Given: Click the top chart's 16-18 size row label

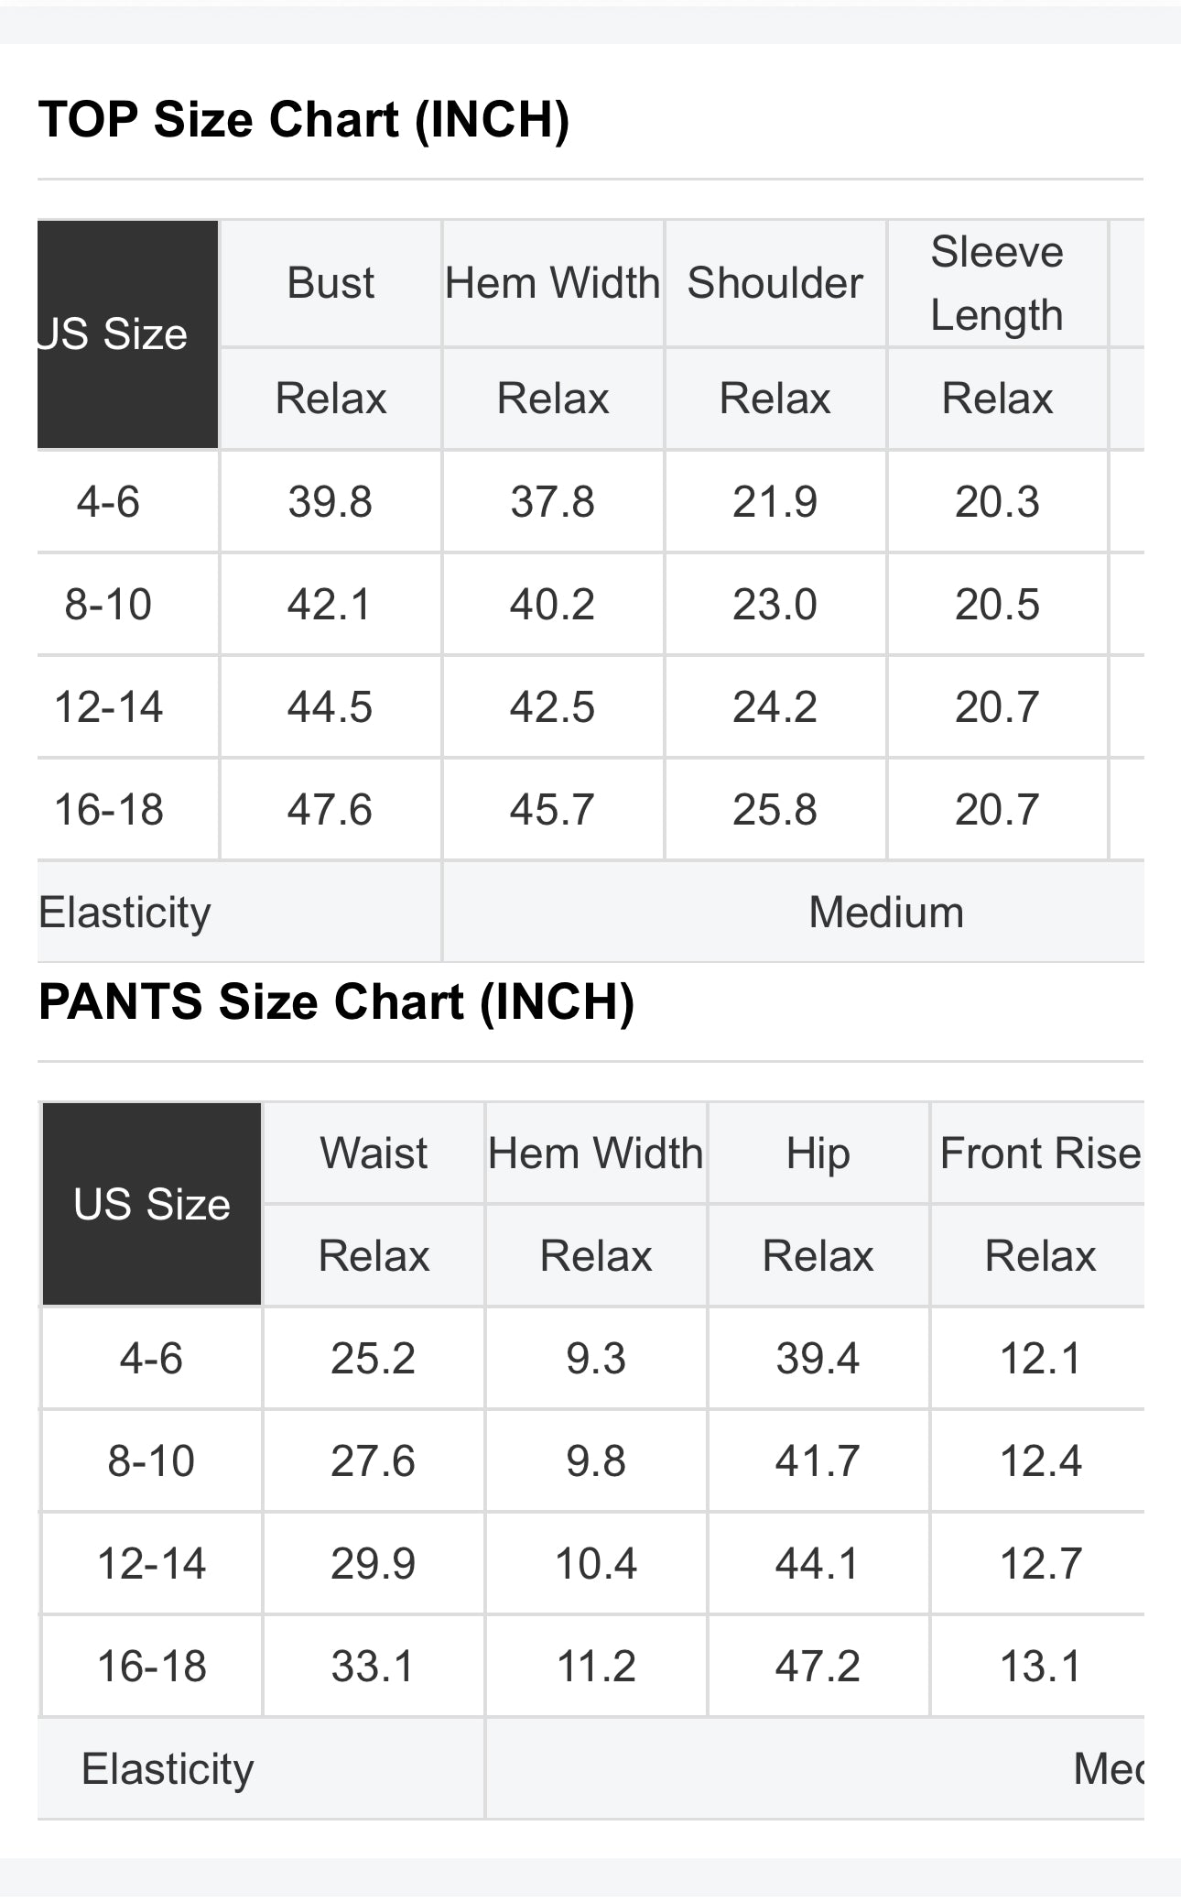Looking at the screenshot, I should click(109, 810).
